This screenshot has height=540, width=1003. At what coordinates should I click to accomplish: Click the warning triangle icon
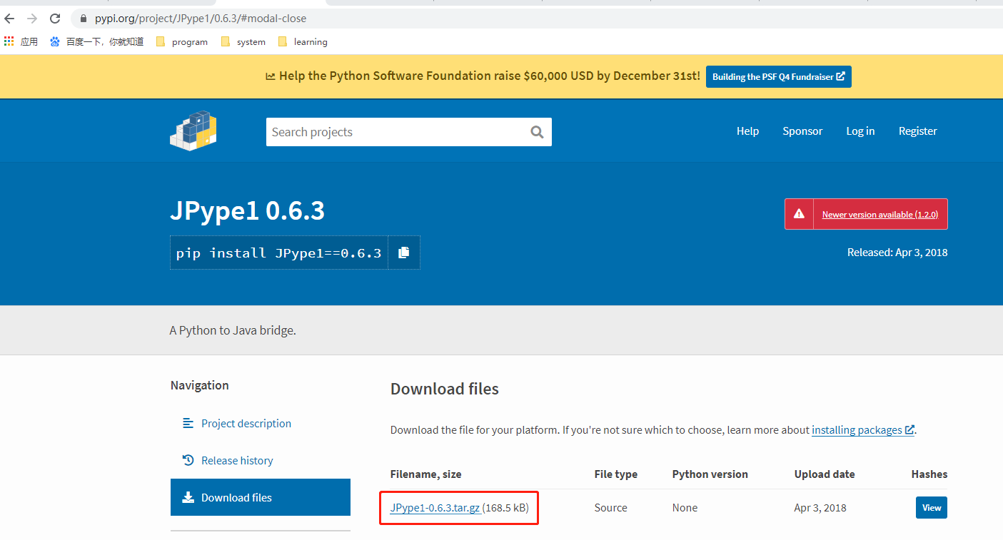(799, 214)
